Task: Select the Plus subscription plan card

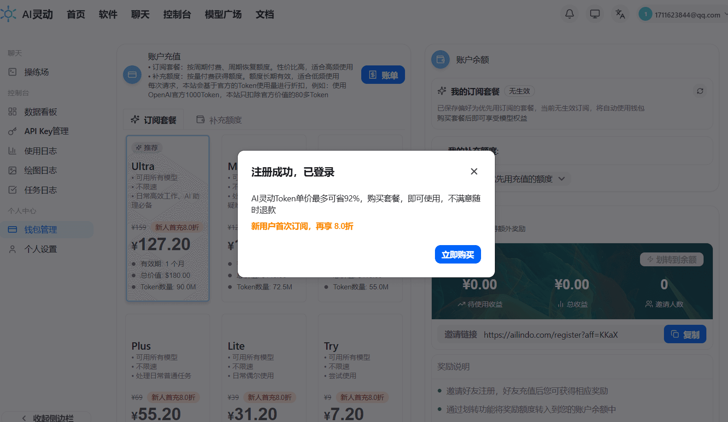Action: click(168, 369)
